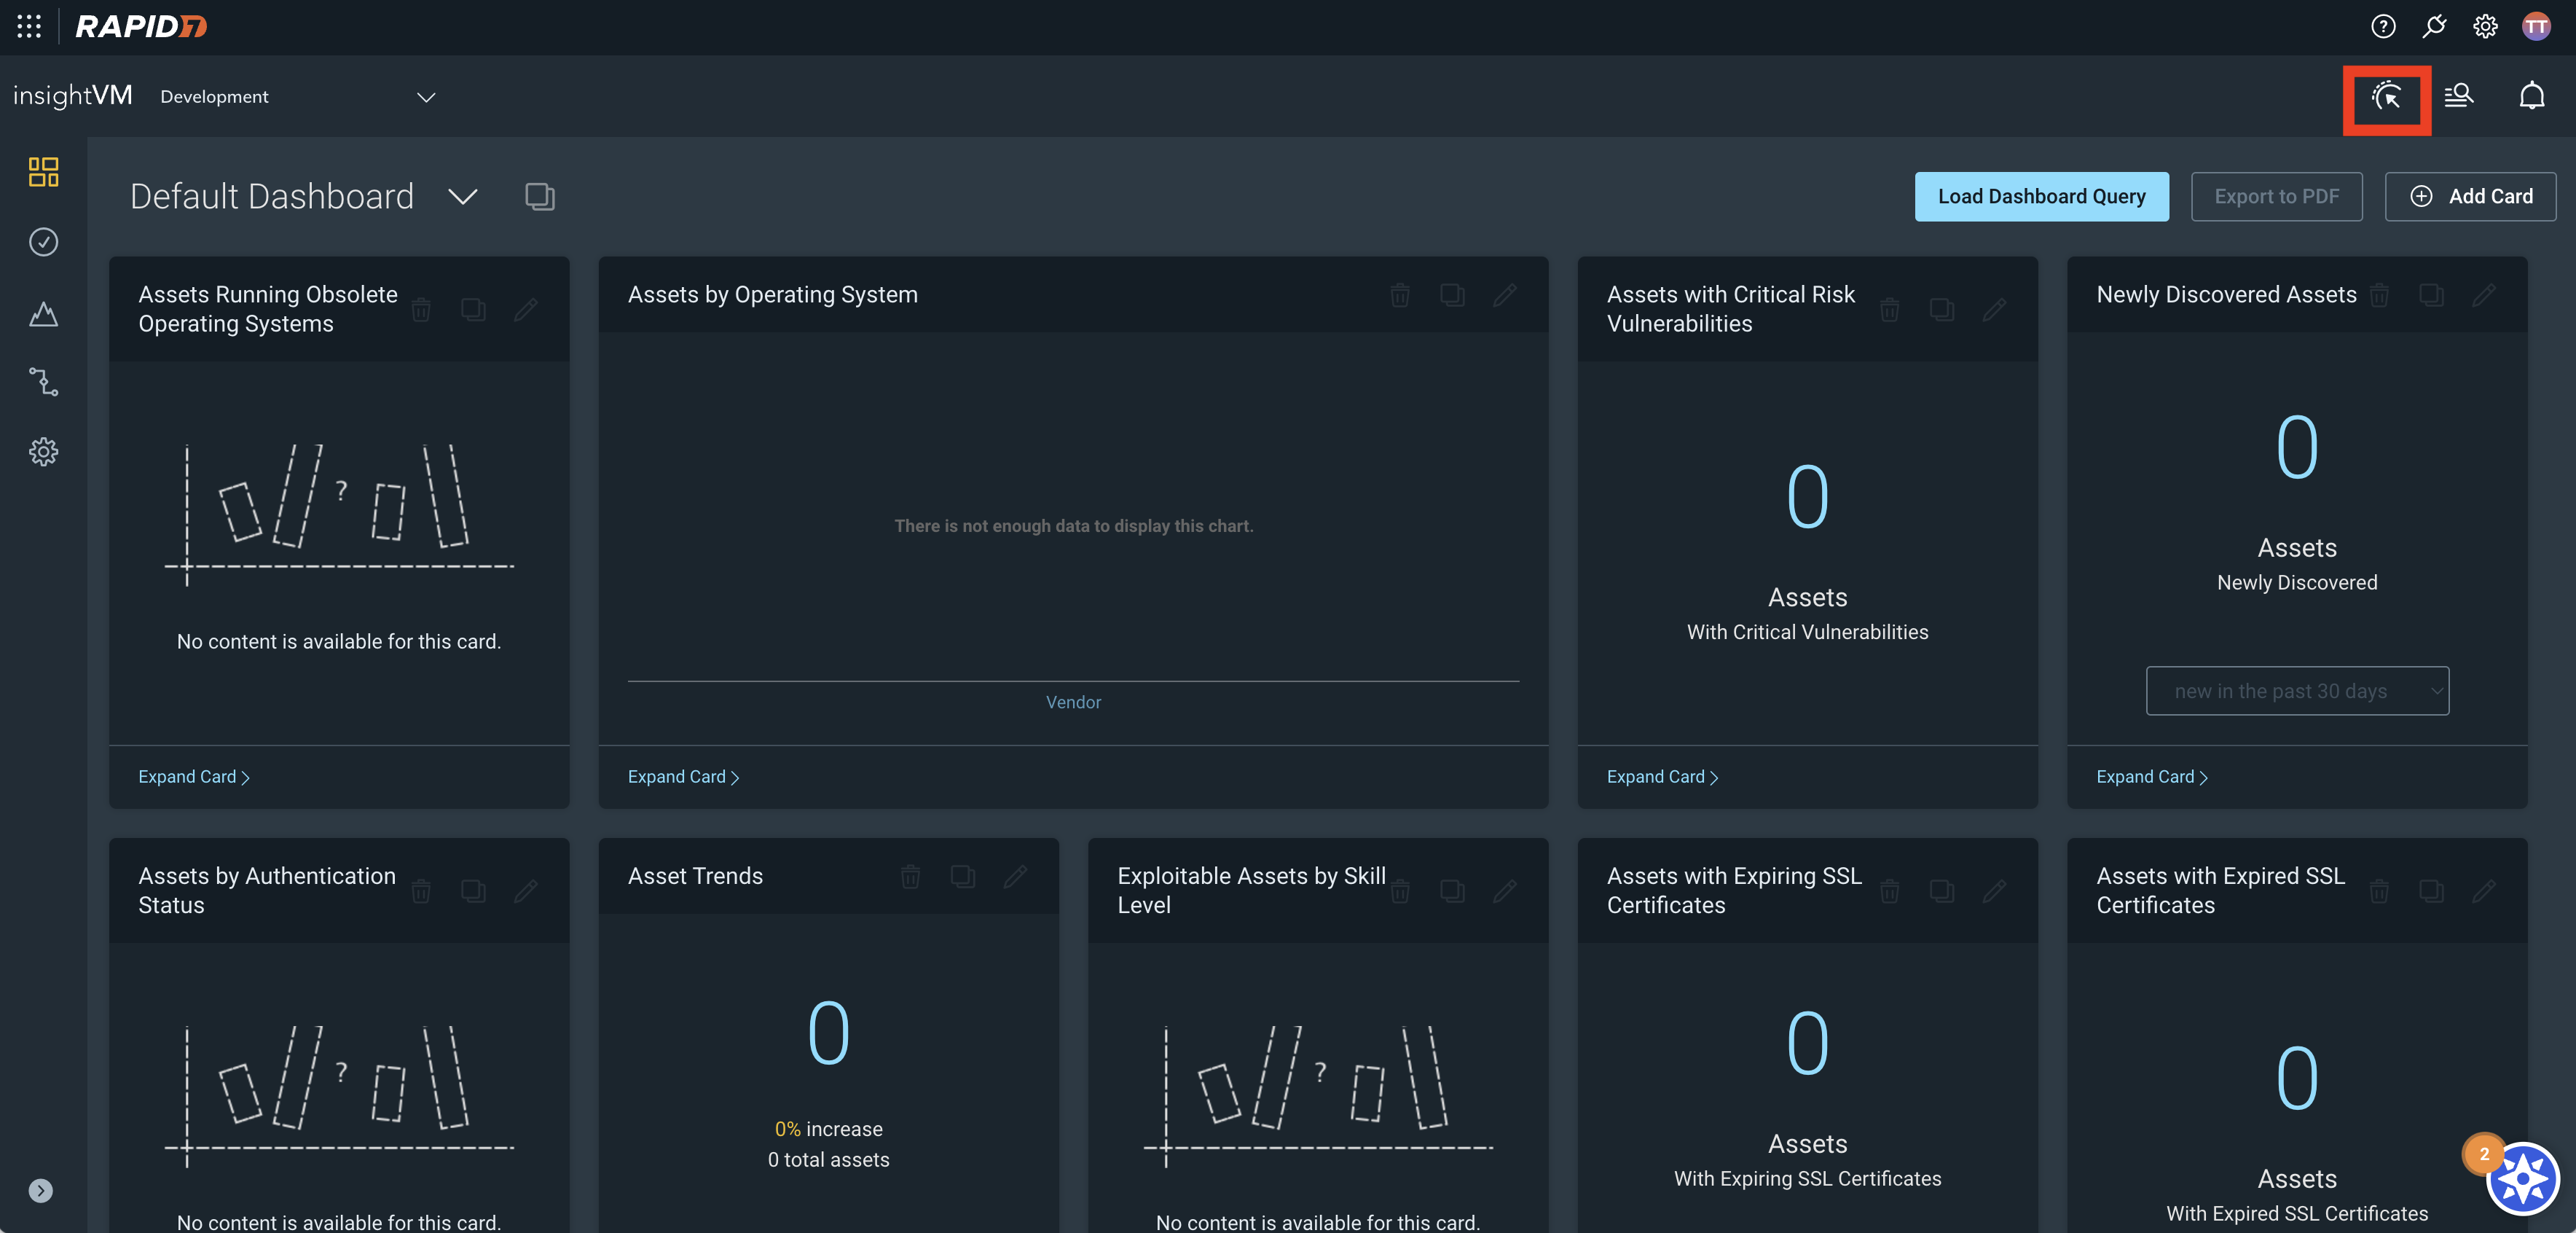This screenshot has width=2576, height=1233.
Task: Expand the Development environment dropdown
Action: pos(426,97)
